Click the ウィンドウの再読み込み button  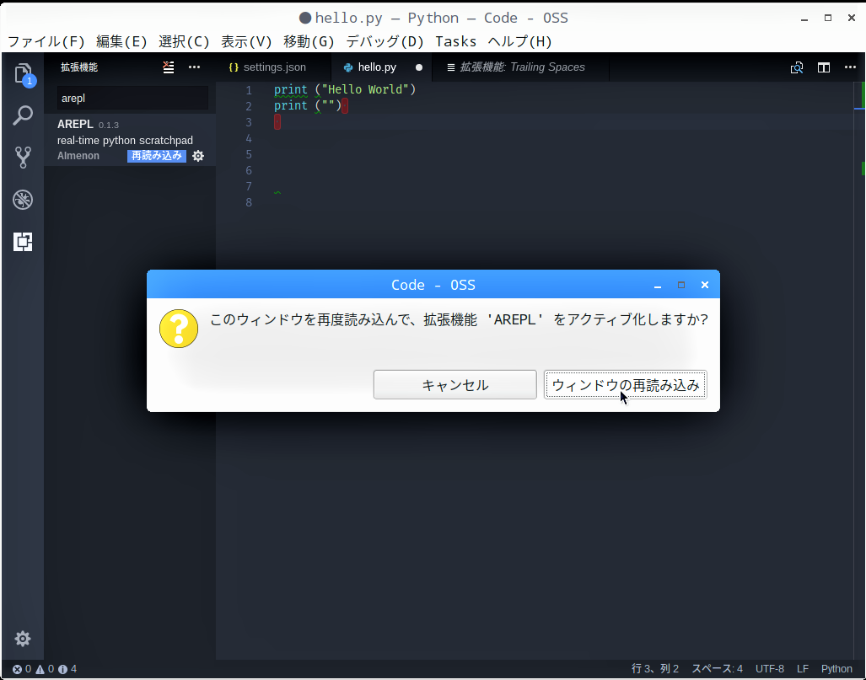(x=625, y=385)
